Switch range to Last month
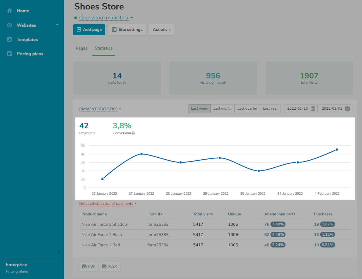 (x=222, y=109)
